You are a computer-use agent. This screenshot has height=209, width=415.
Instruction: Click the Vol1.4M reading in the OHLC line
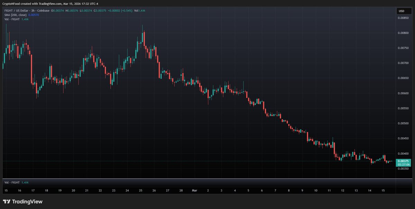[140, 11]
